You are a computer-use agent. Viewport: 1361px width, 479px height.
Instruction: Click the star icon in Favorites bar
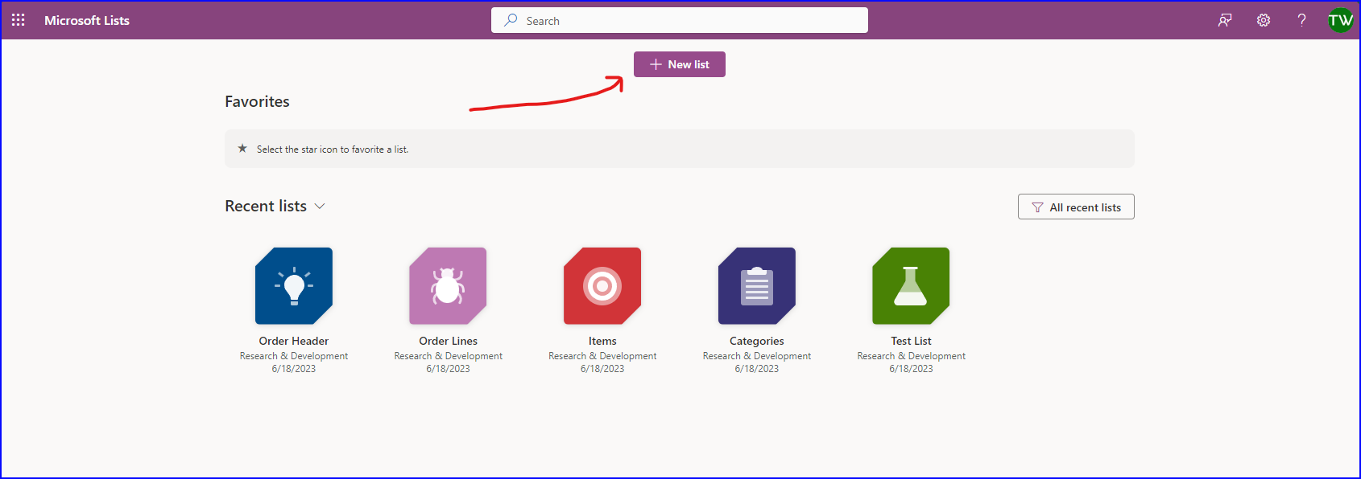(242, 149)
